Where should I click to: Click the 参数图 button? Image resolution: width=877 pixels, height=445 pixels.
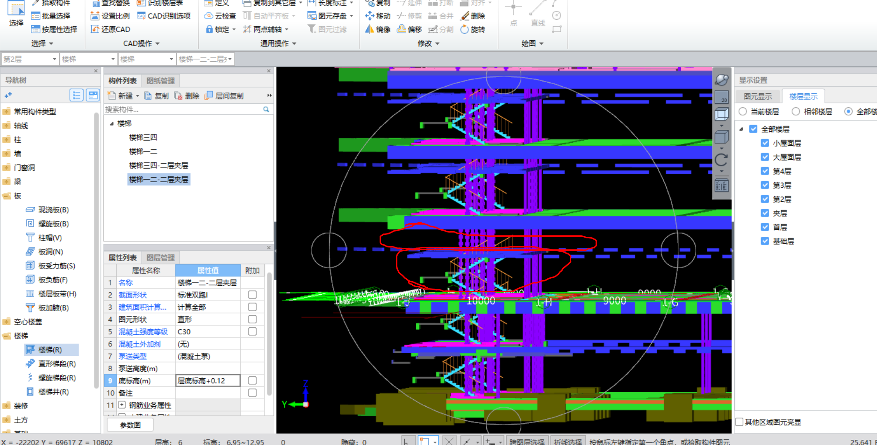[x=130, y=425]
